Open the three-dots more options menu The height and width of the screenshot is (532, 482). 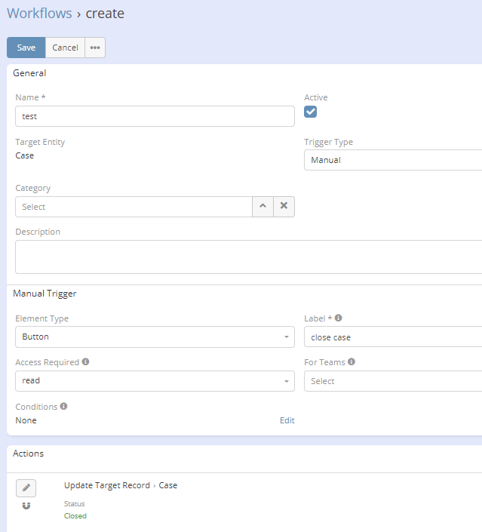pyautogui.click(x=95, y=48)
